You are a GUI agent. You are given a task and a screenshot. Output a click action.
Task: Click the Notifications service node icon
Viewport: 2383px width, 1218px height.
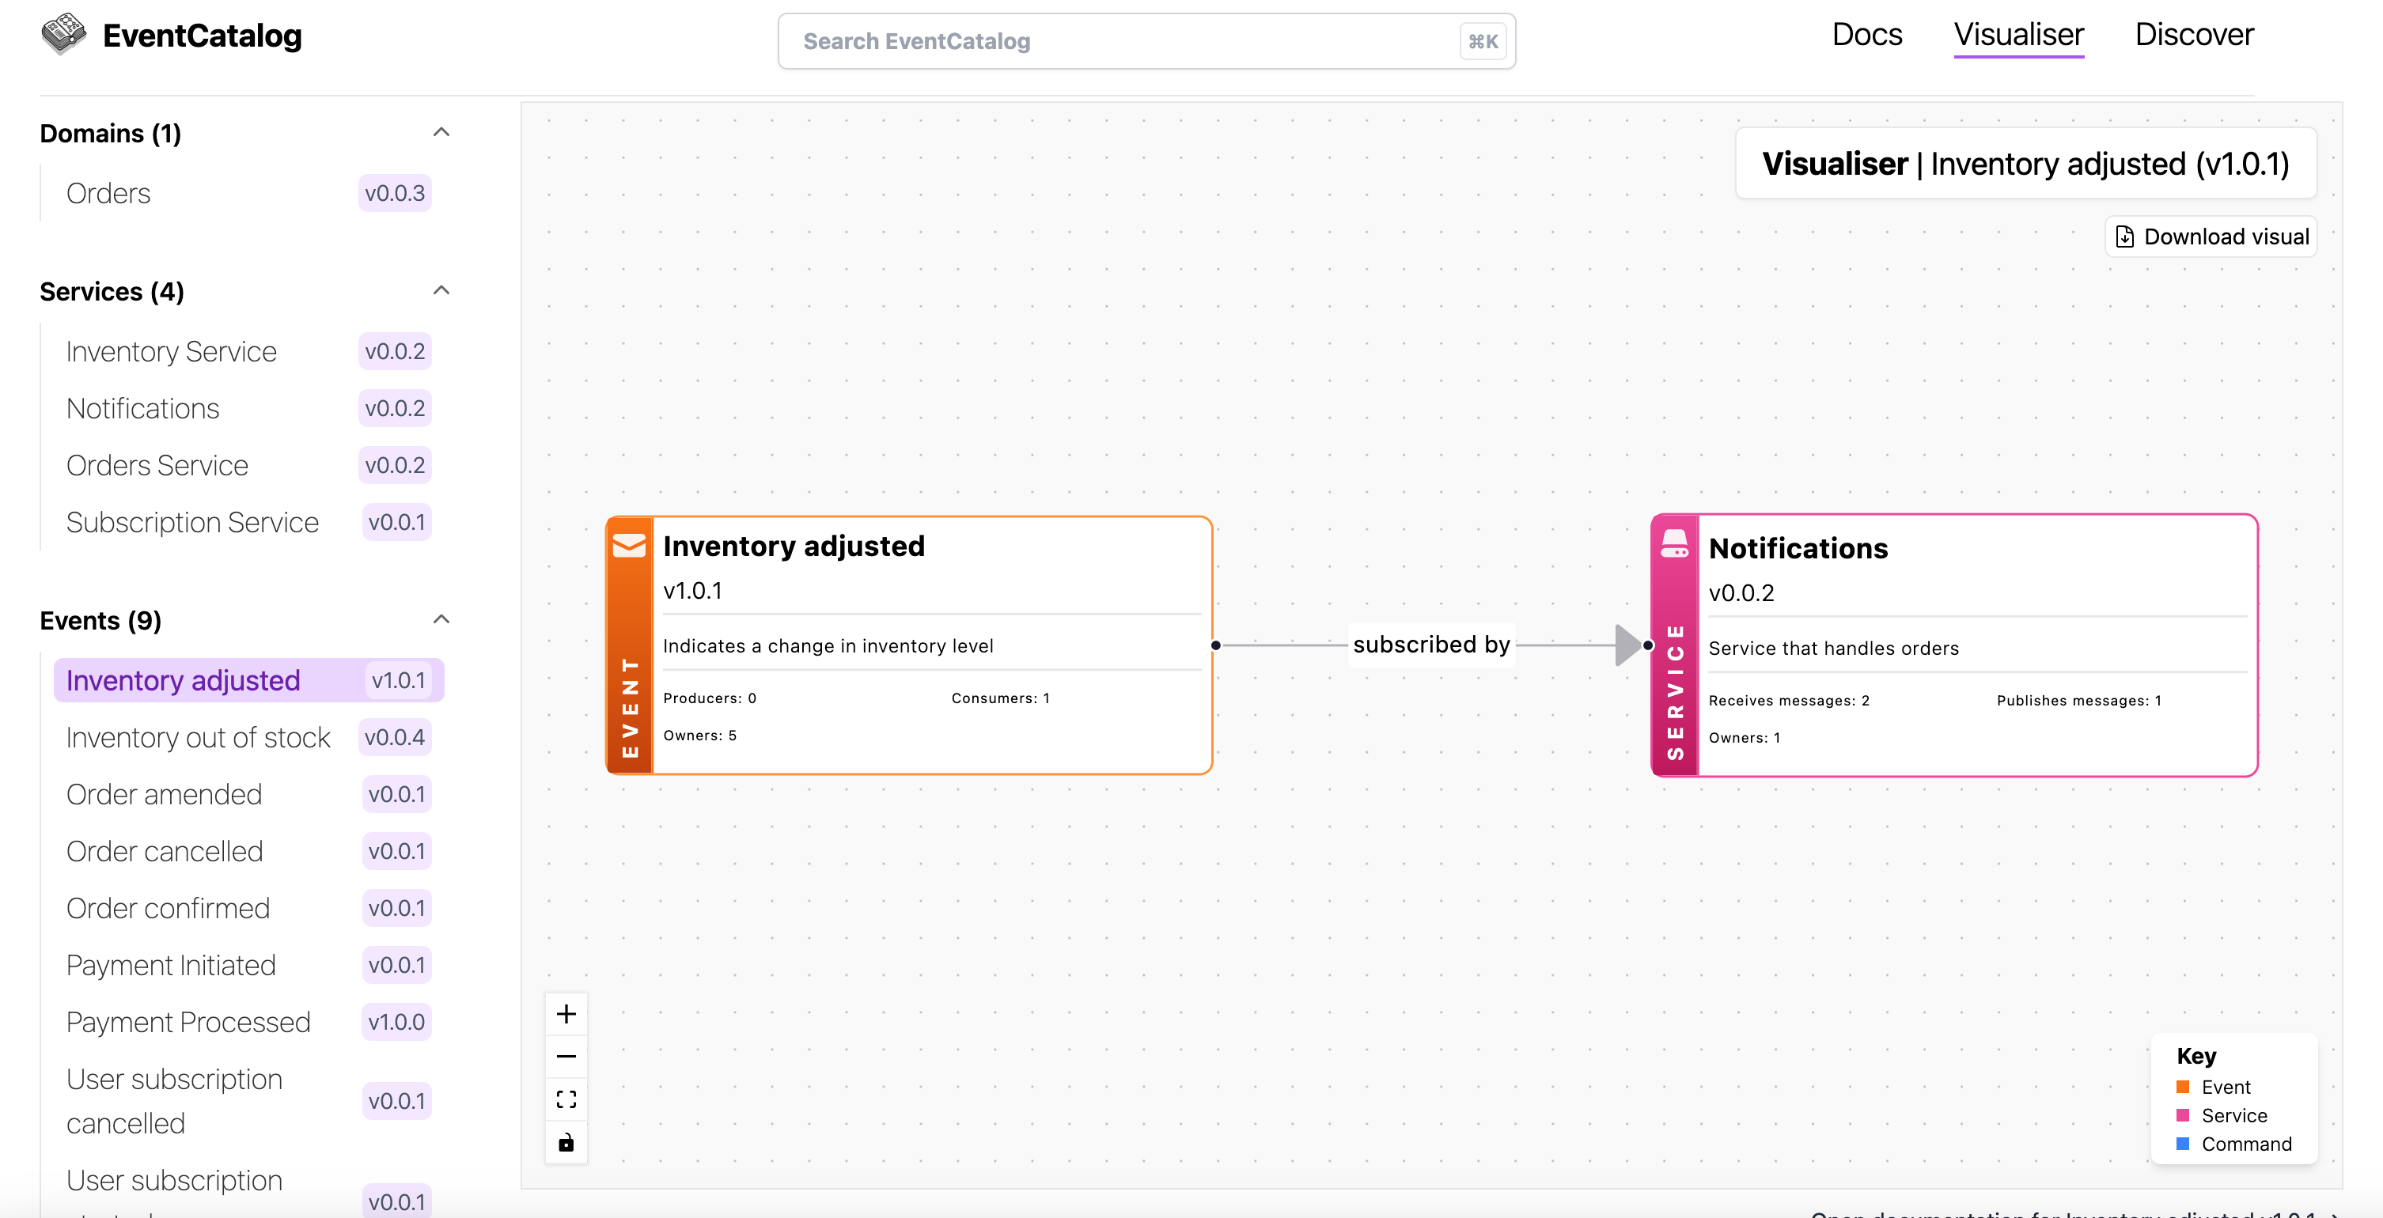tap(1674, 544)
